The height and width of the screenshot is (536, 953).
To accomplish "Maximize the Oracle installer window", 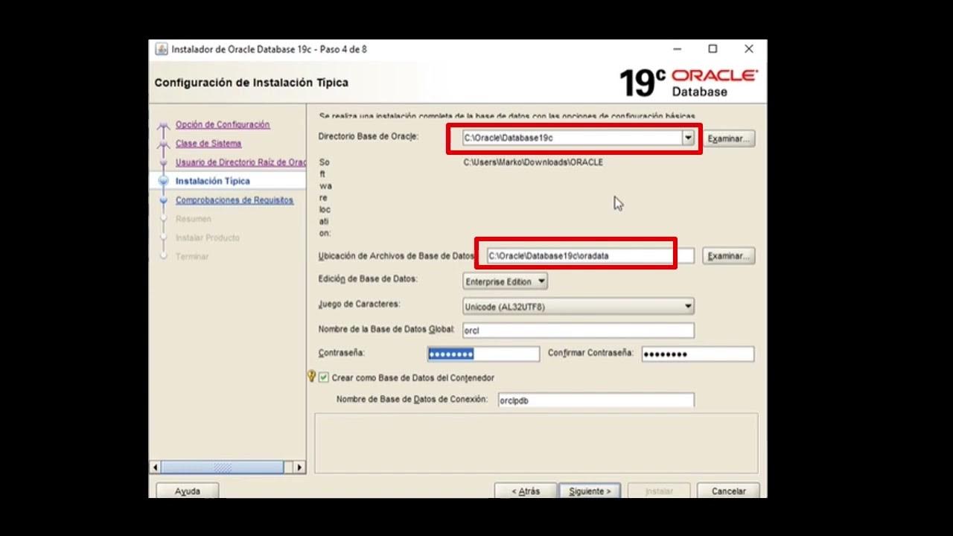I will click(713, 49).
